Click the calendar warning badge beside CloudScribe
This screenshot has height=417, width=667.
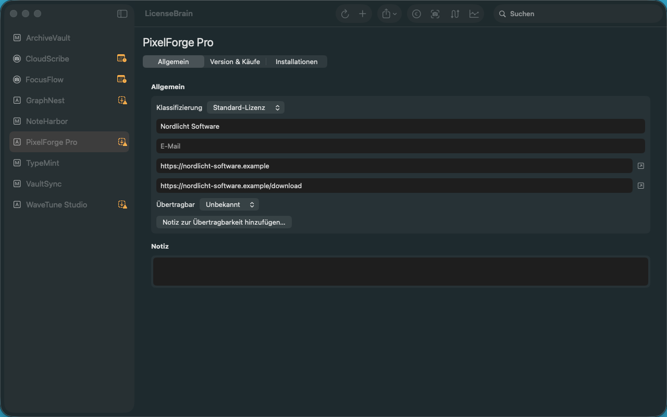[122, 58]
